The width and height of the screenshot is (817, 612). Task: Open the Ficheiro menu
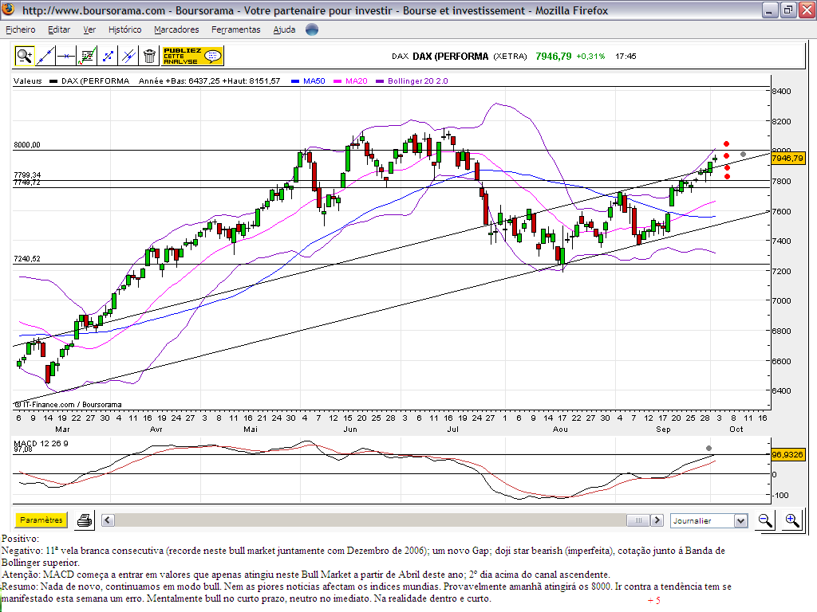(x=21, y=29)
